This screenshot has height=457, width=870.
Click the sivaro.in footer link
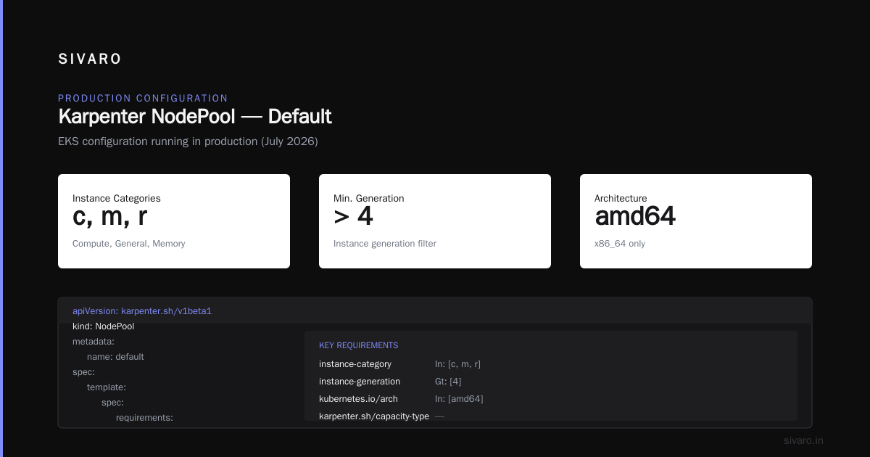click(804, 440)
